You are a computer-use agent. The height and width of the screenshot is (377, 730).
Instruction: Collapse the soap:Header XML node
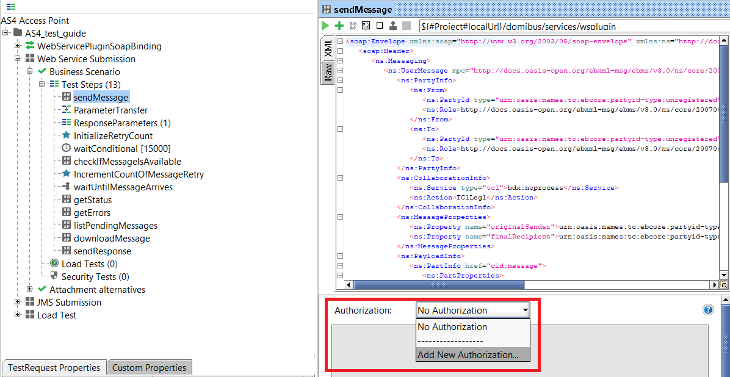pos(340,51)
